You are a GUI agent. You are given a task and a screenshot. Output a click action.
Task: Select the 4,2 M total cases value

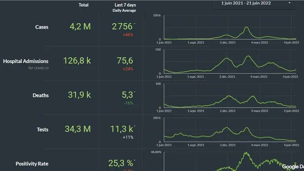point(80,27)
